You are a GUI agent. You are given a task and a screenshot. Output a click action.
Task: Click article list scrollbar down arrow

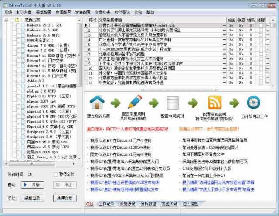(273, 86)
